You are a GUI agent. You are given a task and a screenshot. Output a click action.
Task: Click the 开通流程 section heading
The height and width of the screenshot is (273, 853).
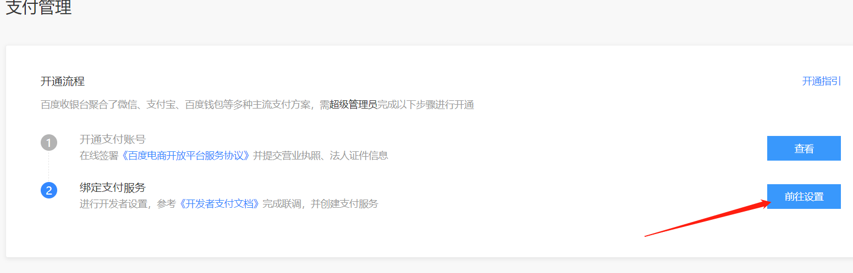63,82
